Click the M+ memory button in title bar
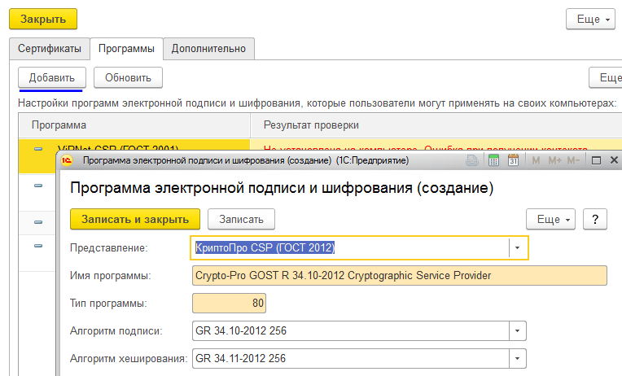Image resolution: width=622 pixels, height=376 pixels. tap(555, 160)
